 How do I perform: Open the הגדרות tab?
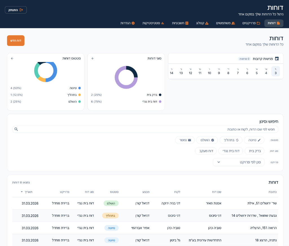click(128, 23)
